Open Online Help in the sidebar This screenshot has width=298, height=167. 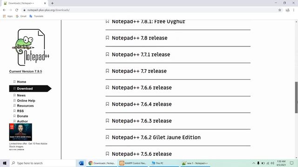point(26,101)
